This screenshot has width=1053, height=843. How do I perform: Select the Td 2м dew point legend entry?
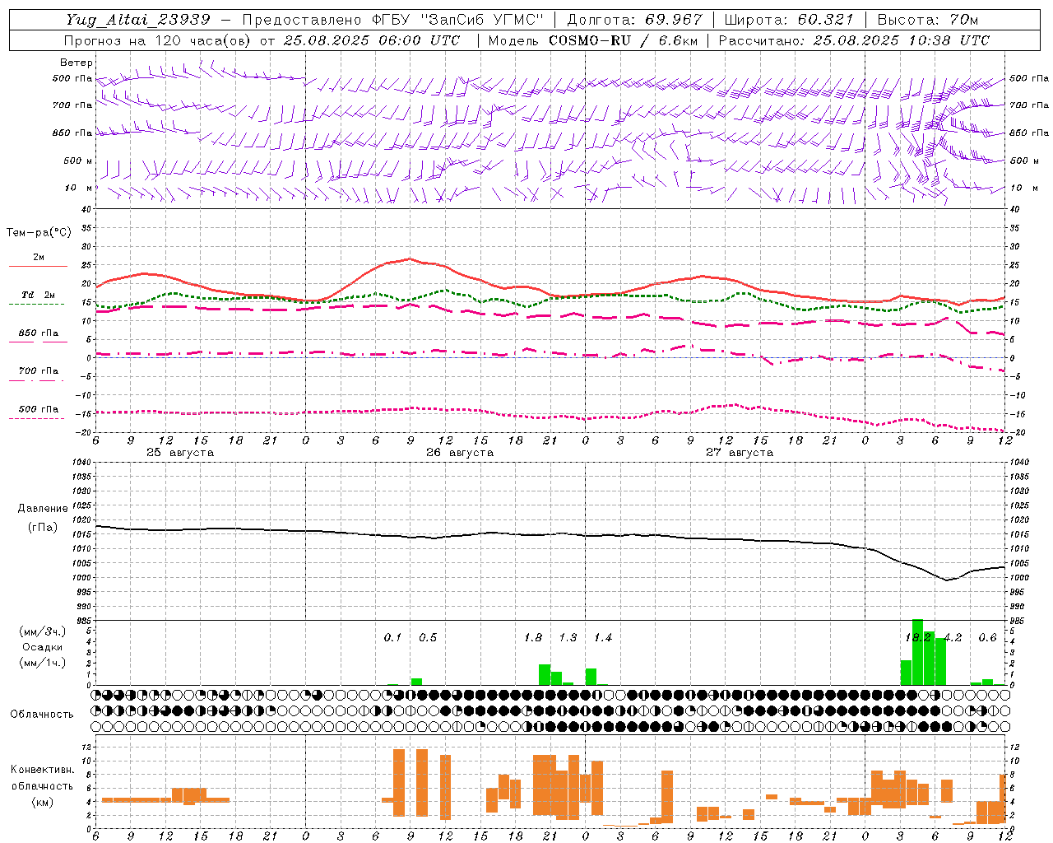[x=39, y=295]
